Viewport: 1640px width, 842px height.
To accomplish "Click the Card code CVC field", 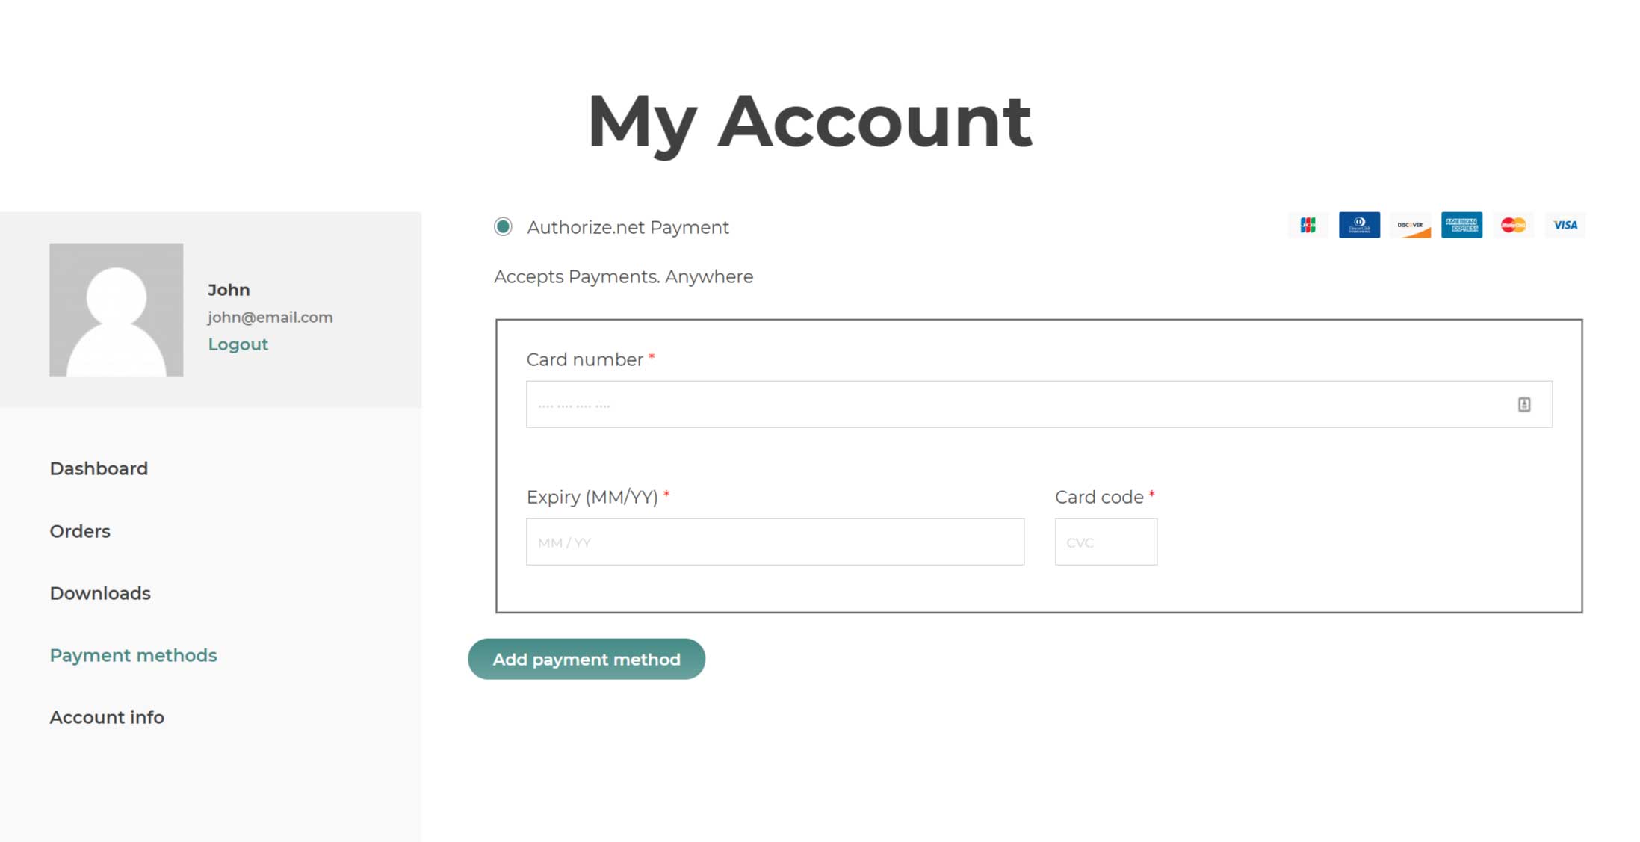I will (1106, 542).
